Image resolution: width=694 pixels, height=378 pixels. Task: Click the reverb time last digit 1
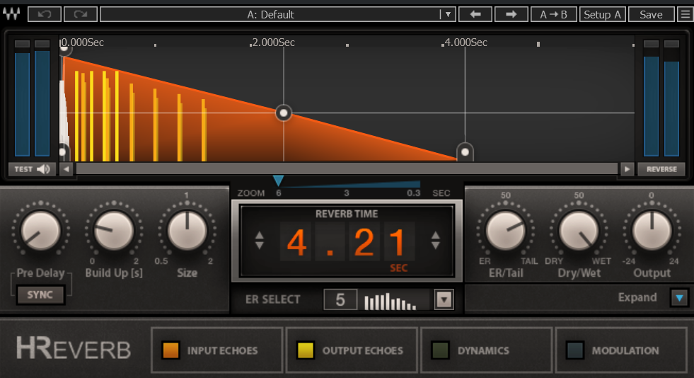(399, 242)
